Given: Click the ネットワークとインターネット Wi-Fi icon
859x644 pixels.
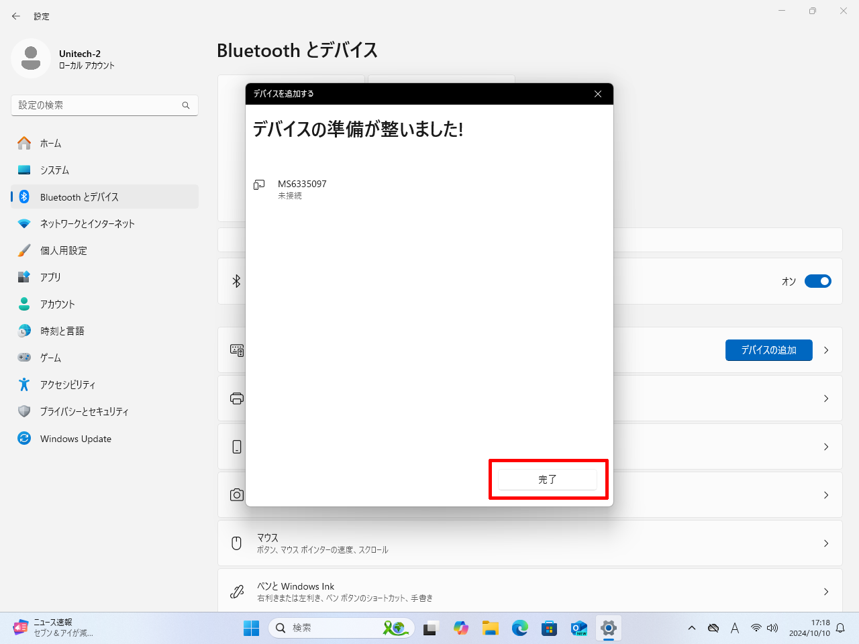Looking at the screenshot, I should point(24,223).
